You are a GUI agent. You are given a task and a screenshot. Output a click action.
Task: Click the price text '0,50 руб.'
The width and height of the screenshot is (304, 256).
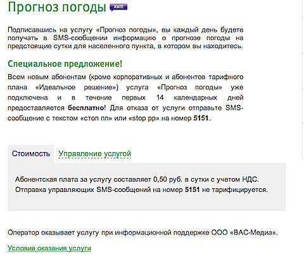point(168,179)
